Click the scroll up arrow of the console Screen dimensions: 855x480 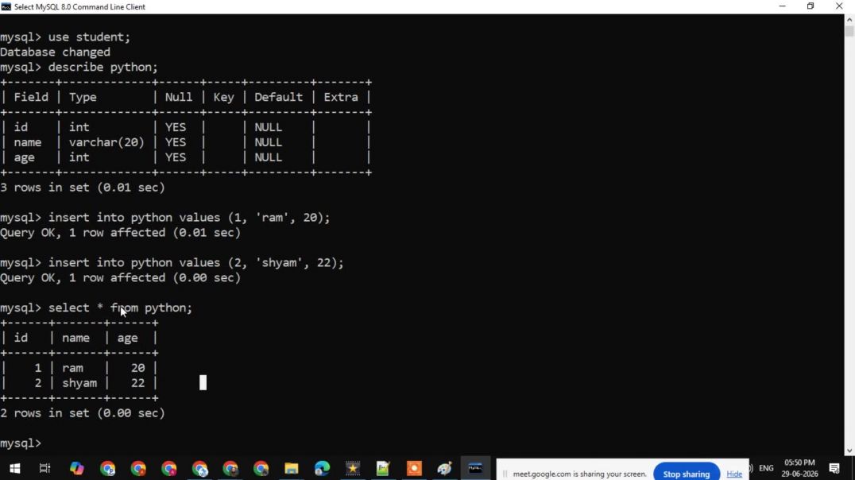(x=849, y=20)
